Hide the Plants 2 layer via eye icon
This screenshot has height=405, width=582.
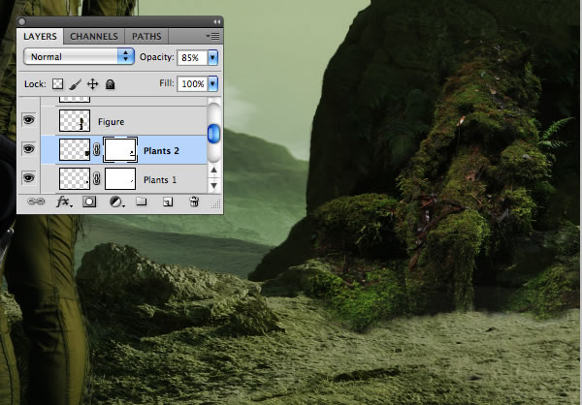(29, 149)
